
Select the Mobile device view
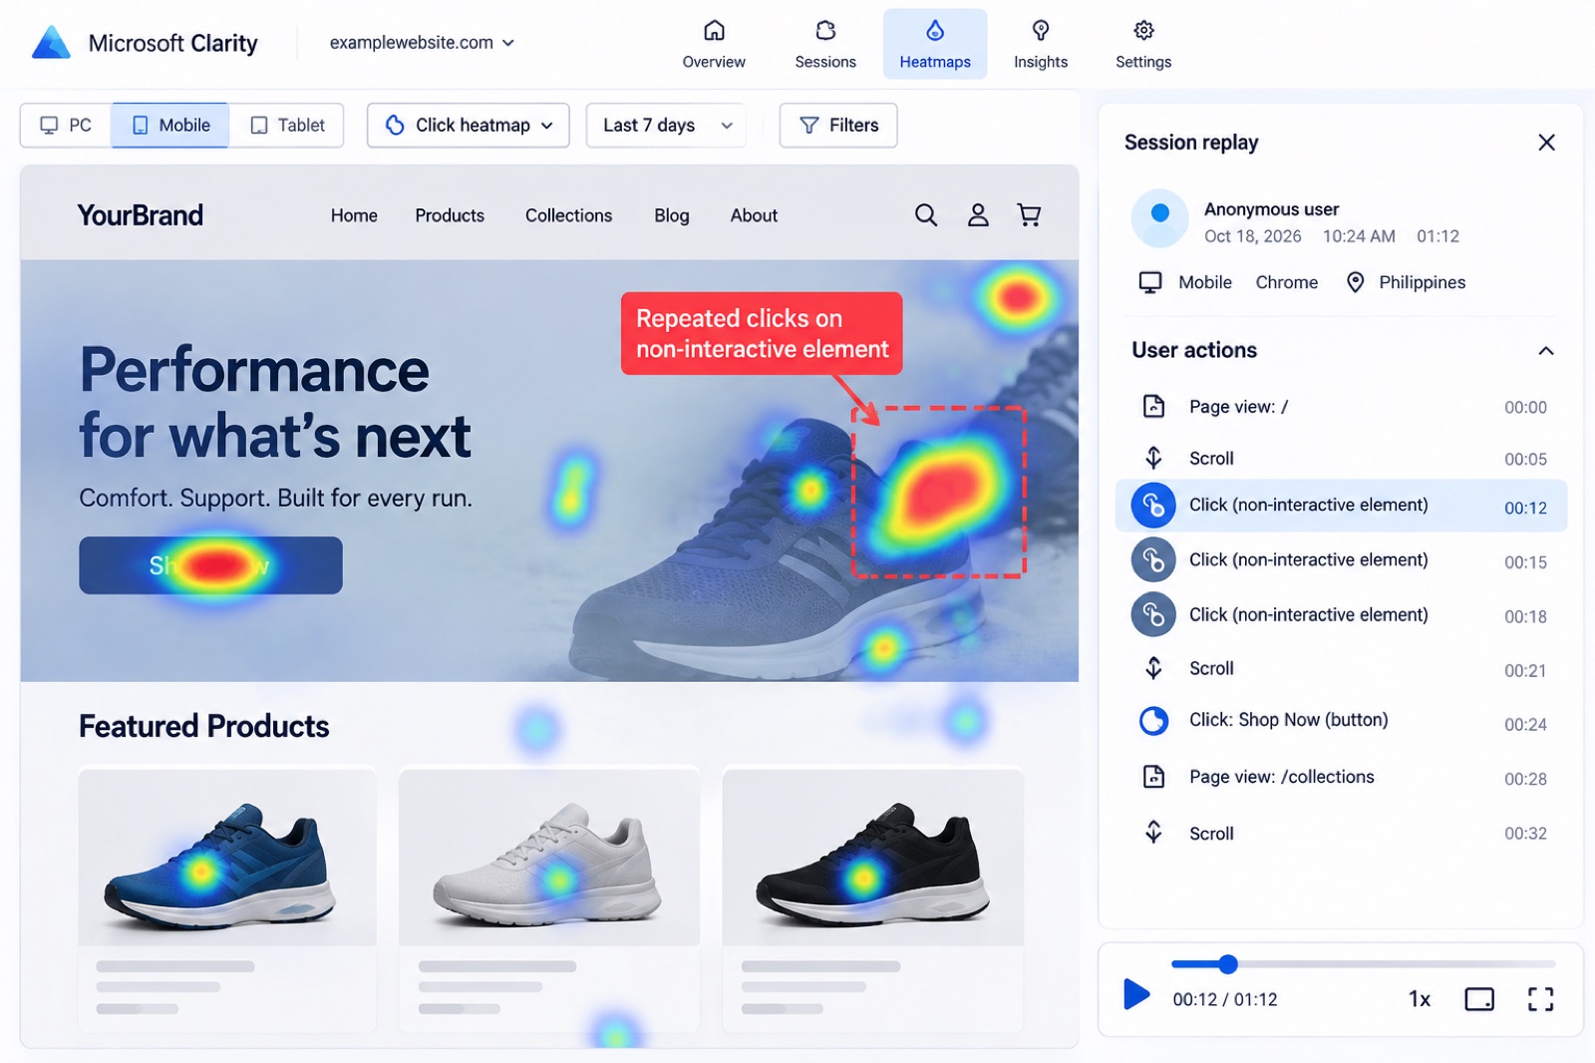pyautogui.click(x=170, y=126)
